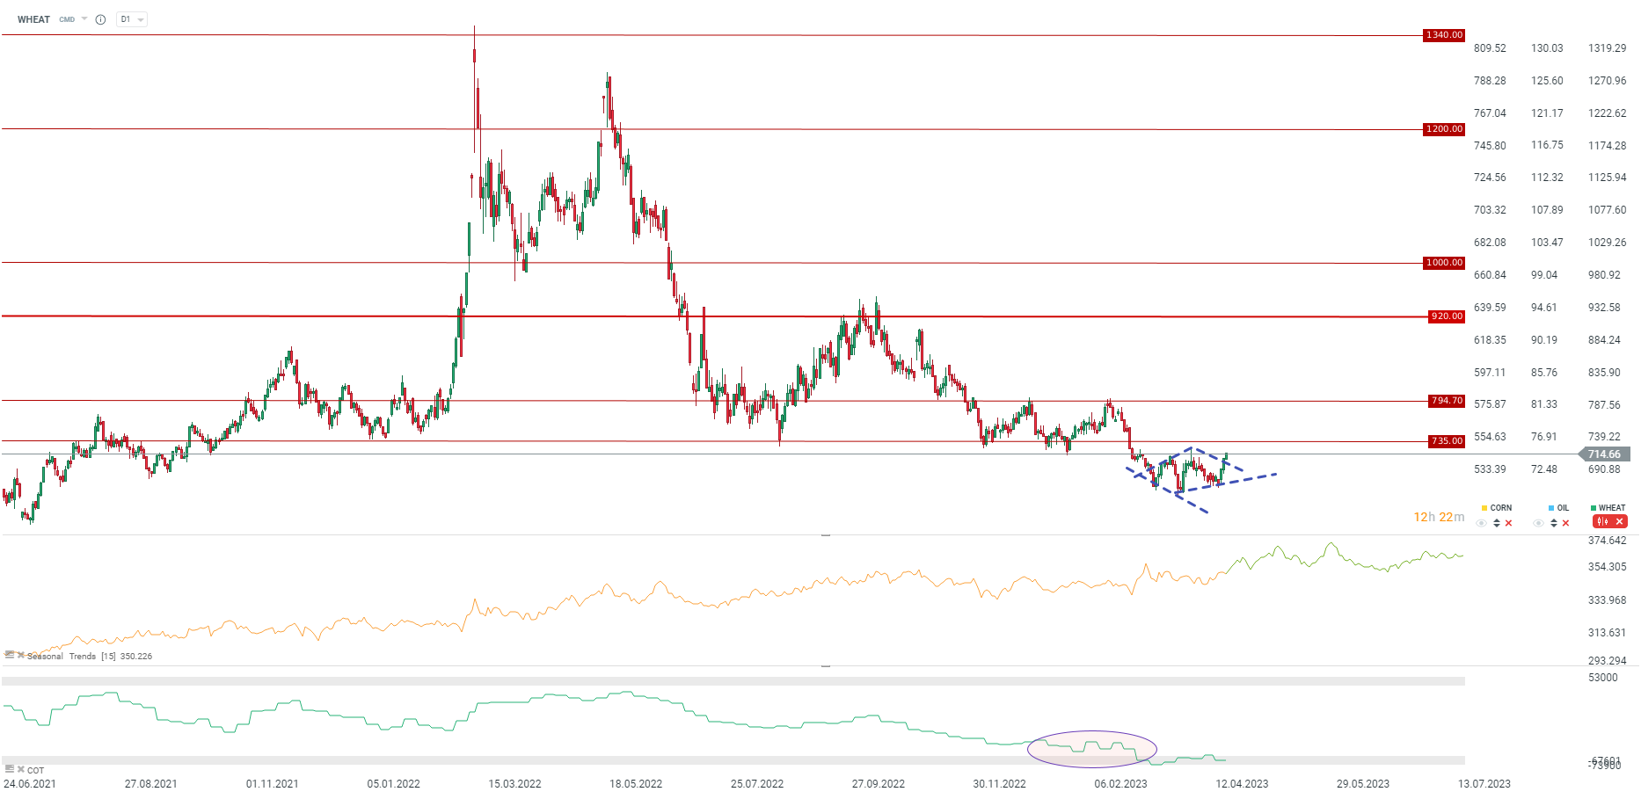Click the 12h 22m candle countdown timer

(x=1439, y=517)
